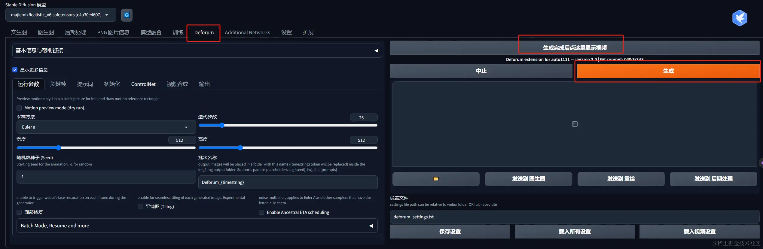Click 发送到 图生图 button
The image size is (763, 249).
pyautogui.click(x=528, y=179)
